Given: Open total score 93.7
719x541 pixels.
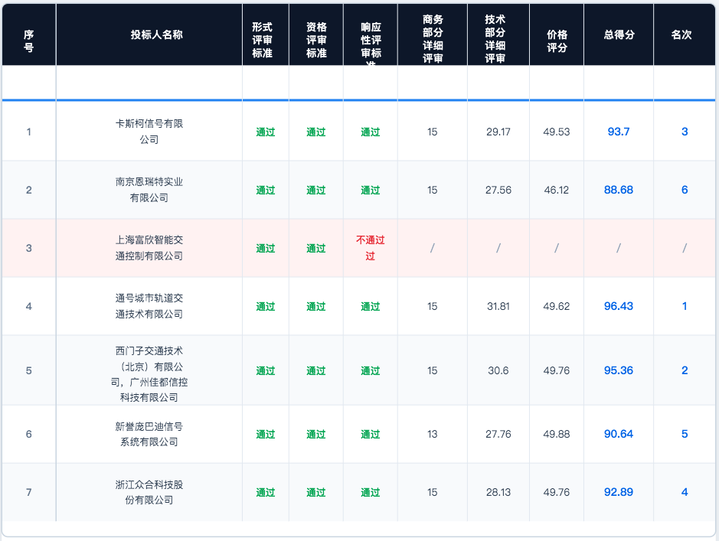Looking at the screenshot, I should pyautogui.click(x=619, y=132).
